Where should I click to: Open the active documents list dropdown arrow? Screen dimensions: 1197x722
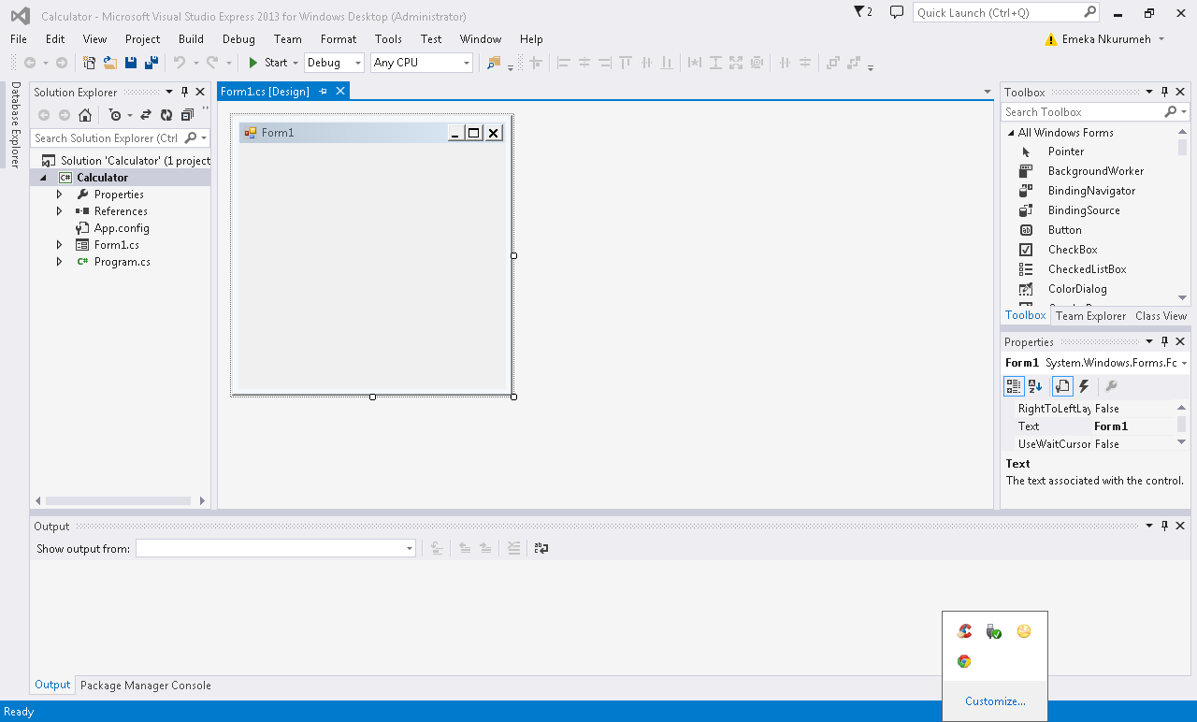[x=988, y=92]
